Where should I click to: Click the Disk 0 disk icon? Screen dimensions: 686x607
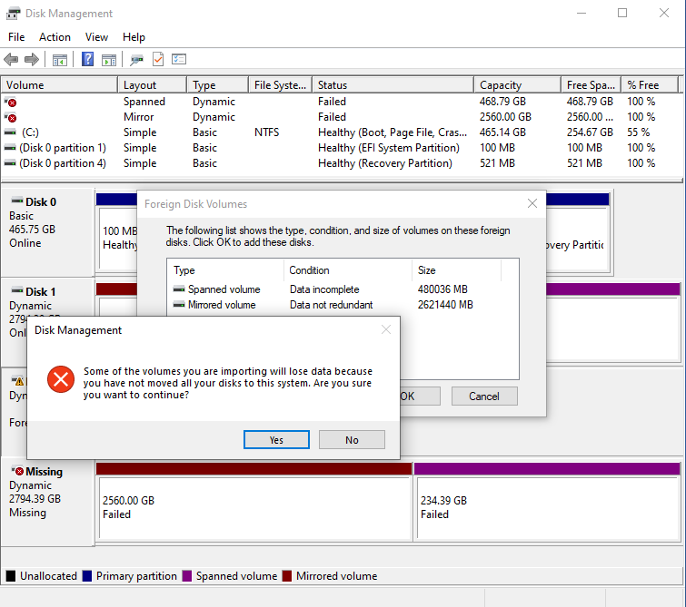coord(17,201)
